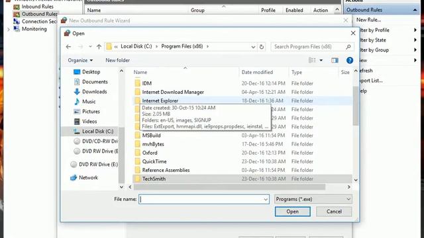Click the TechSmith folder icon
Screen dimensions: 424x238
137,178
